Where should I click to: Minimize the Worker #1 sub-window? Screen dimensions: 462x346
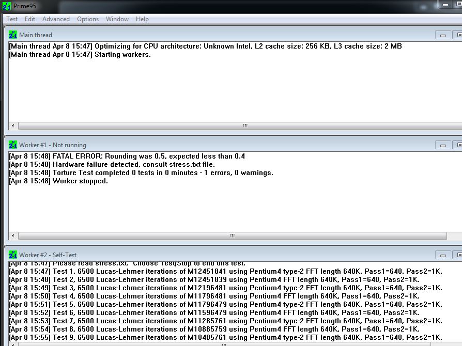pos(443,145)
